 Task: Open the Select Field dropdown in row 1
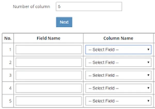(x=118, y=50)
